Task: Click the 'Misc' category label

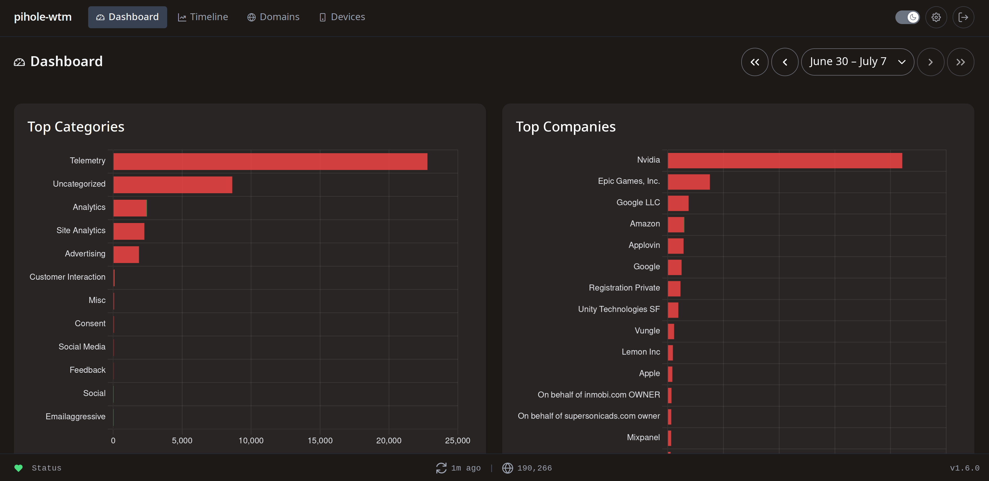Action: 97,300
